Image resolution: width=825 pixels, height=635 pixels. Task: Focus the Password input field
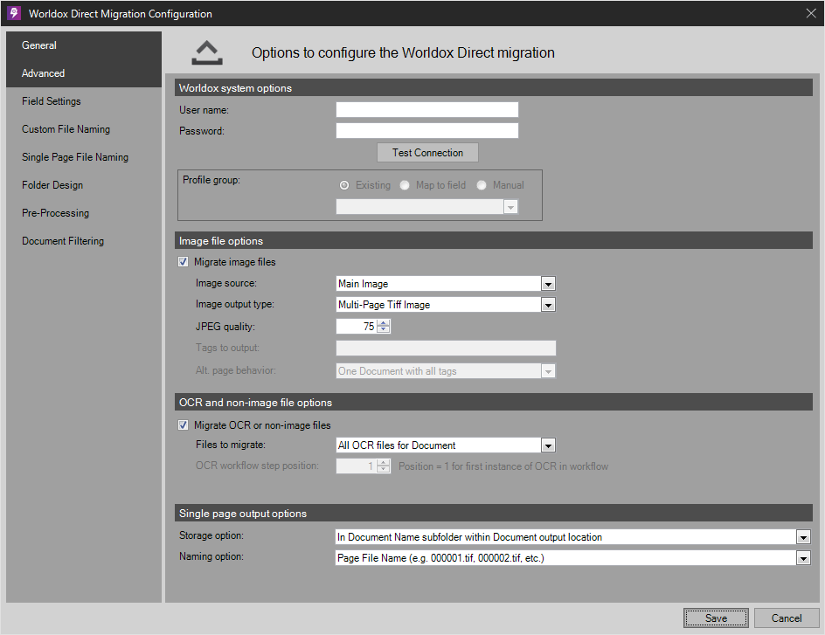pos(427,131)
